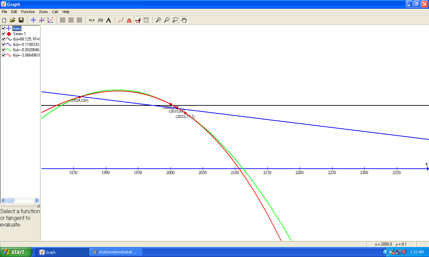Screen dimensions: 429x257
Task: Open the table calculation tool
Action: point(146,20)
